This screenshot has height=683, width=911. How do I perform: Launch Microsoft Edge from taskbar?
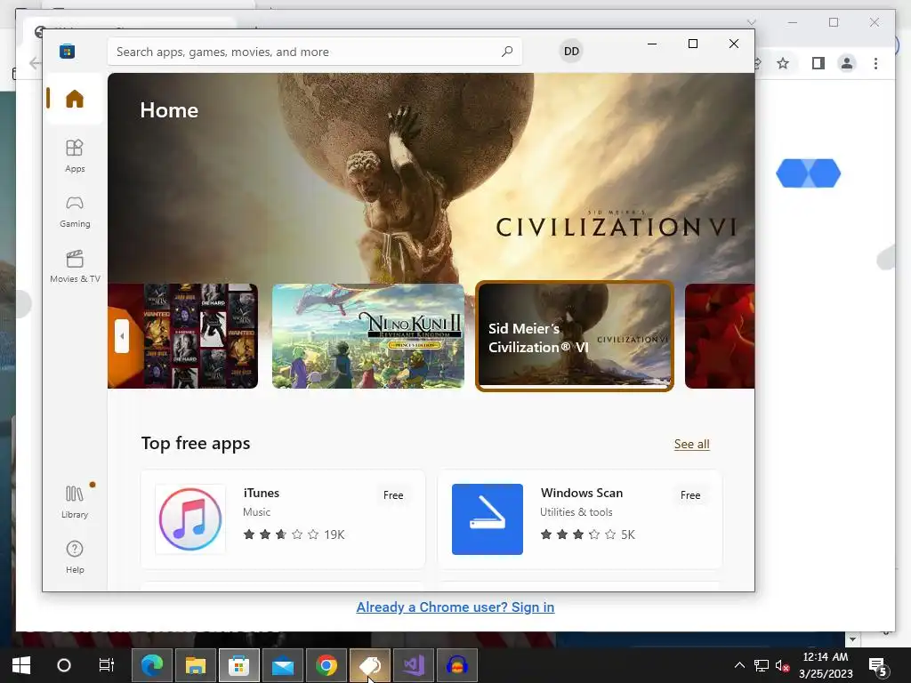pyautogui.click(x=152, y=665)
